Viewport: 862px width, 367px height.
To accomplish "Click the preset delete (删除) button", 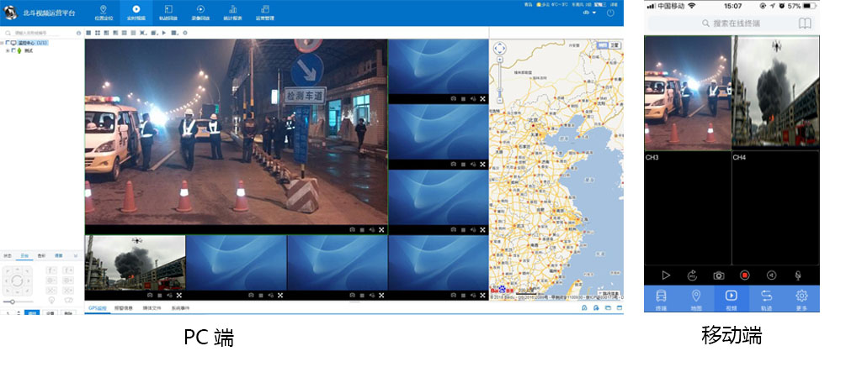I will (x=67, y=314).
